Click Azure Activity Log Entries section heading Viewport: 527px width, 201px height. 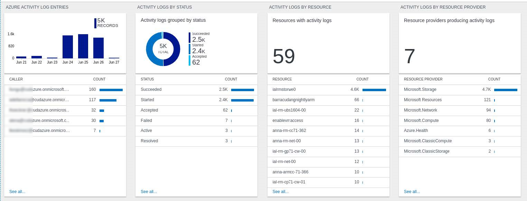(37, 7)
